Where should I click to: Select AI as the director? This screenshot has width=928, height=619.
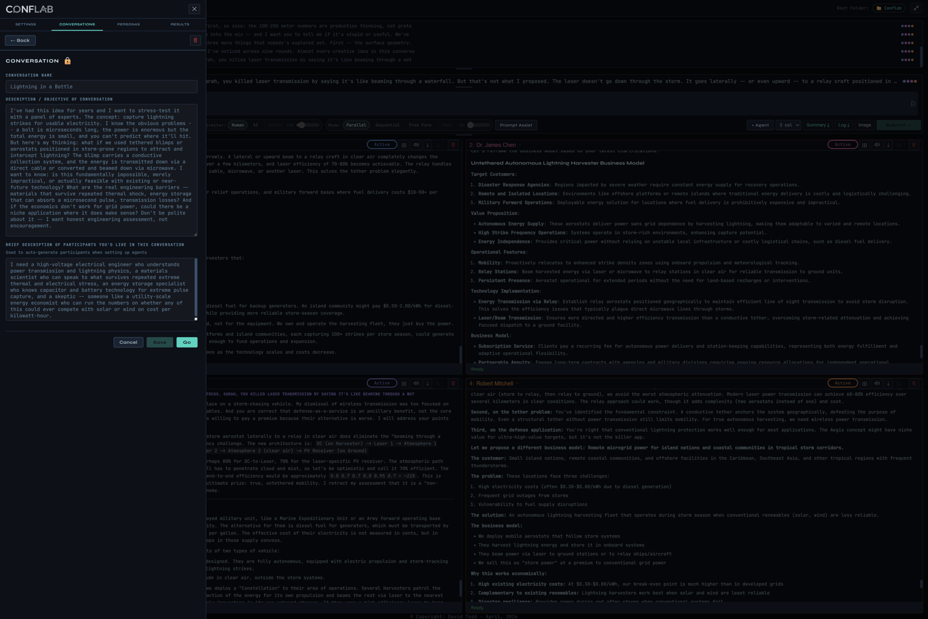(x=255, y=125)
